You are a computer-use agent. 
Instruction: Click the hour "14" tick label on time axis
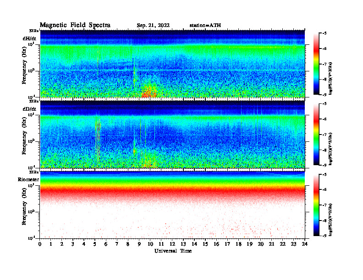(x=194, y=244)
